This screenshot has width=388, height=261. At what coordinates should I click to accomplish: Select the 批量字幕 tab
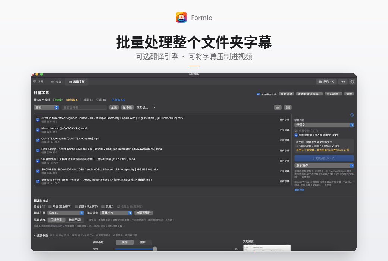[77, 82]
